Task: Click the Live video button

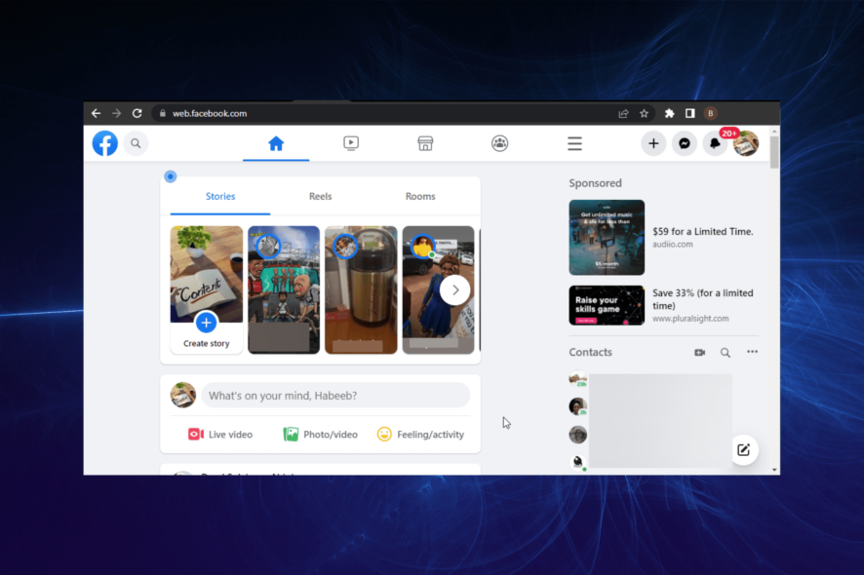Action: pos(220,435)
